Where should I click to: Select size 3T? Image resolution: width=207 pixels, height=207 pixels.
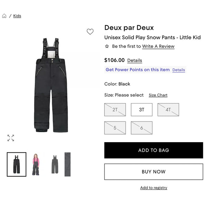(x=141, y=110)
